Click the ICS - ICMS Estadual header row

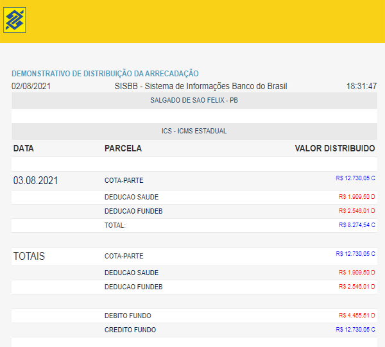194,131
